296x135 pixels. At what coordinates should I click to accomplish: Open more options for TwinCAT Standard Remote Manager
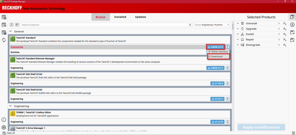click(228, 68)
